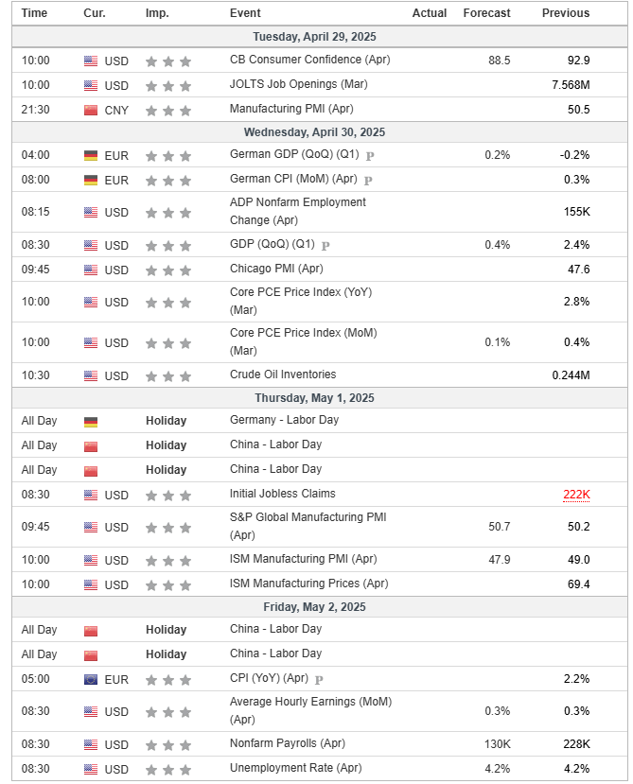Image resolution: width=633 pixels, height=784 pixels.
Task: Open Unemployment Rate (Apr) event
Action: coord(296,768)
